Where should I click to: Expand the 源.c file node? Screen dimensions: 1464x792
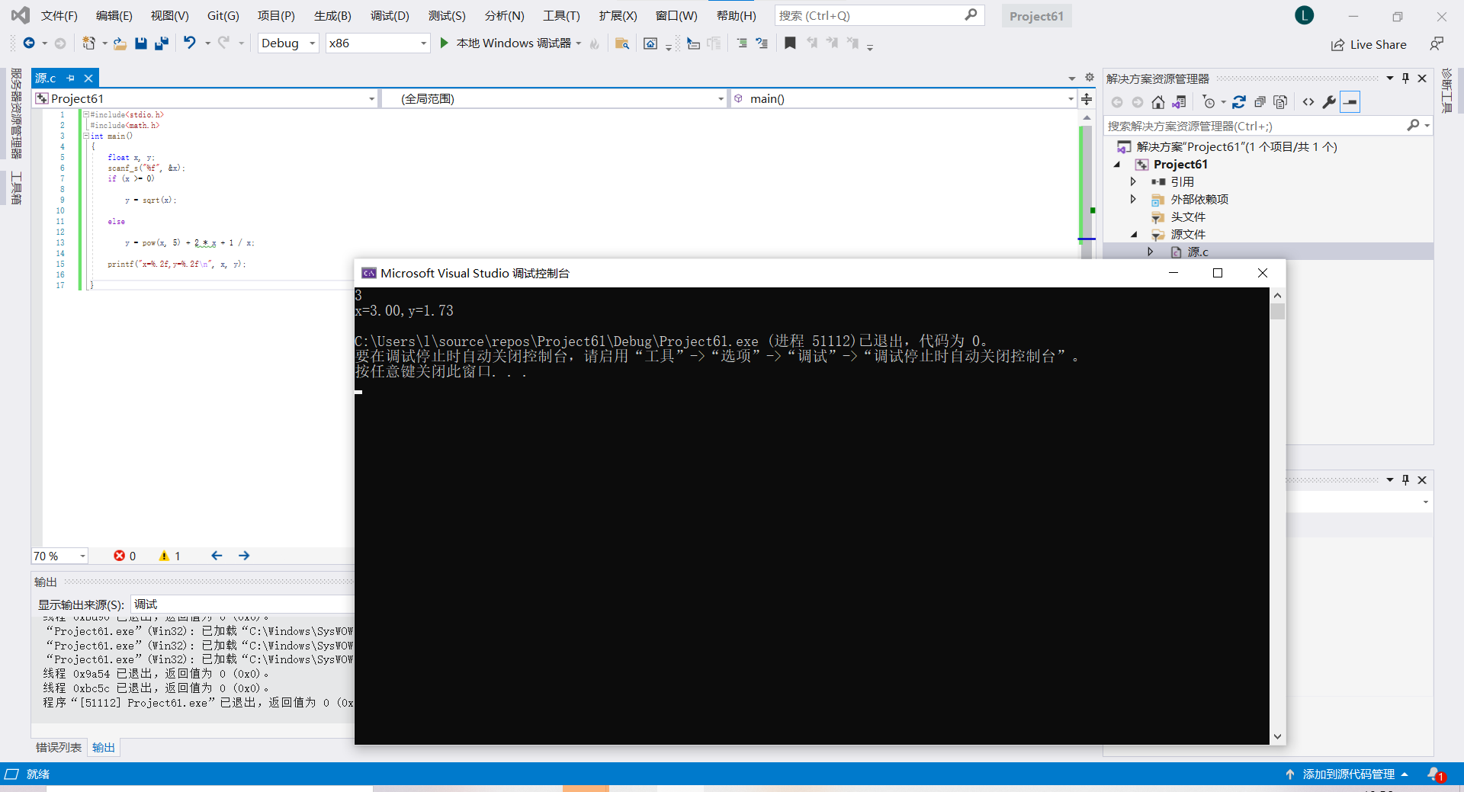pyautogui.click(x=1150, y=252)
